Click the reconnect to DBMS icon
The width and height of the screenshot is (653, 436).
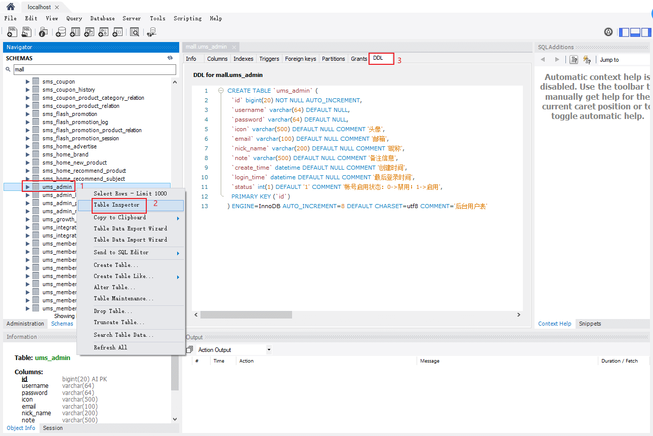click(151, 32)
